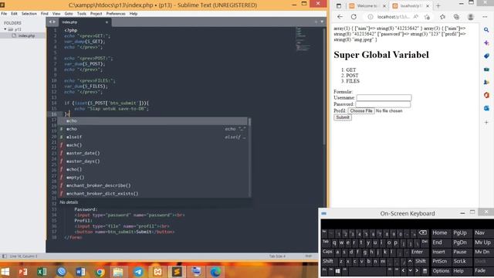Click the backspace key icon on keyboard
This screenshot has height=278, width=494.
point(423,233)
